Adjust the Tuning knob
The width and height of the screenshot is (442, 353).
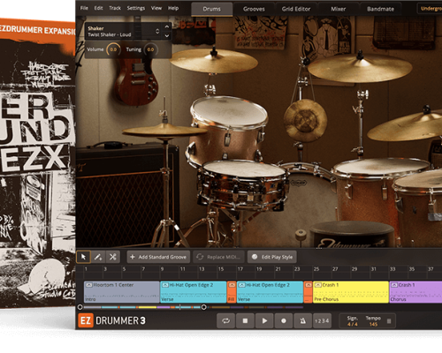150,49
